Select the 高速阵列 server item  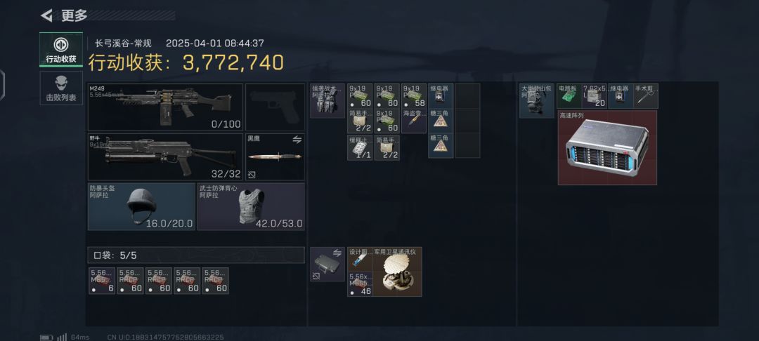607,147
